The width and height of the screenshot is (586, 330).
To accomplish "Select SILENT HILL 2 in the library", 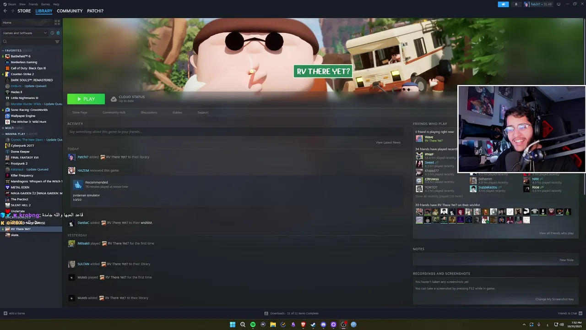I will 21,205.
